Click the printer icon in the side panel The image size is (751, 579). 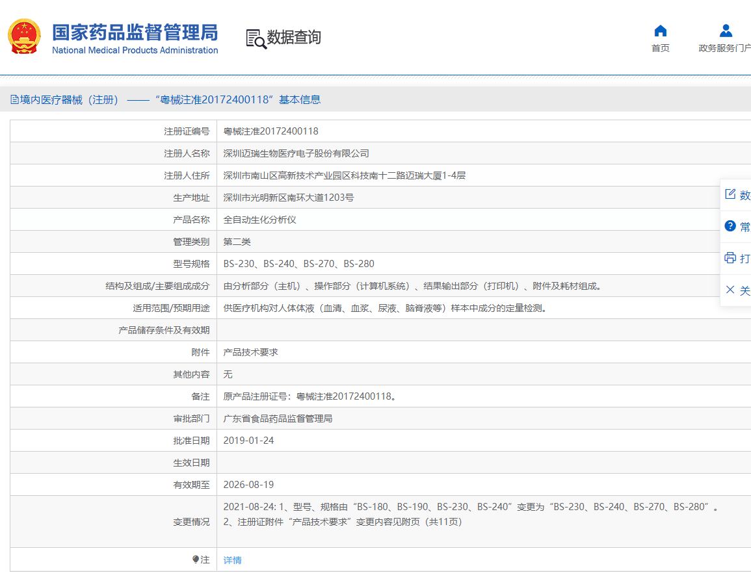pyautogui.click(x=730, y=258)
